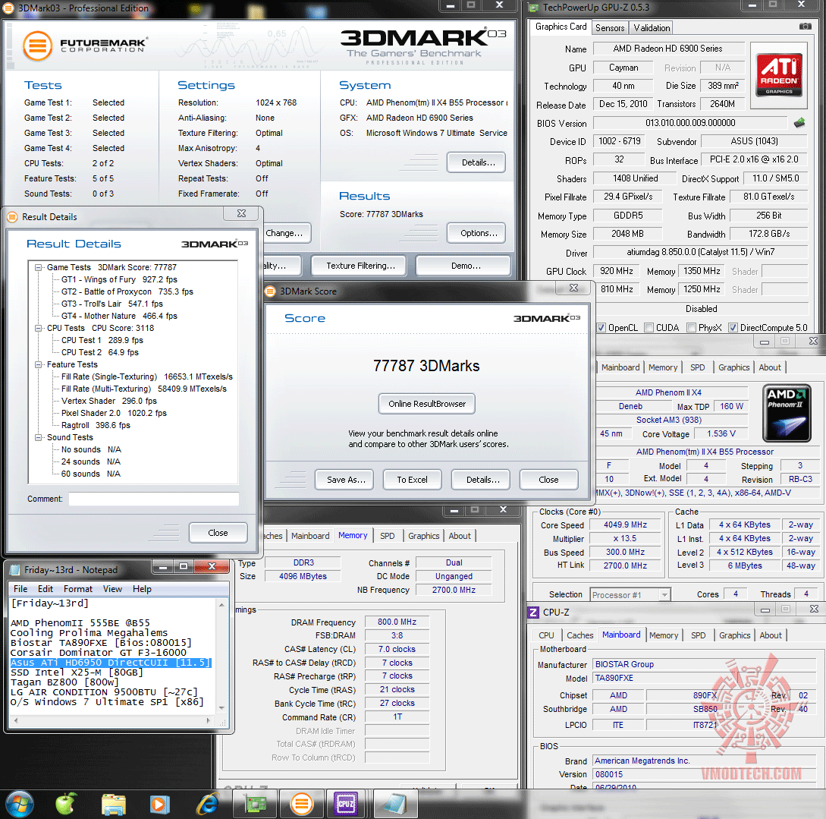Click Options... in Results section
The image size is (826, 819).
tap(476, 234)
